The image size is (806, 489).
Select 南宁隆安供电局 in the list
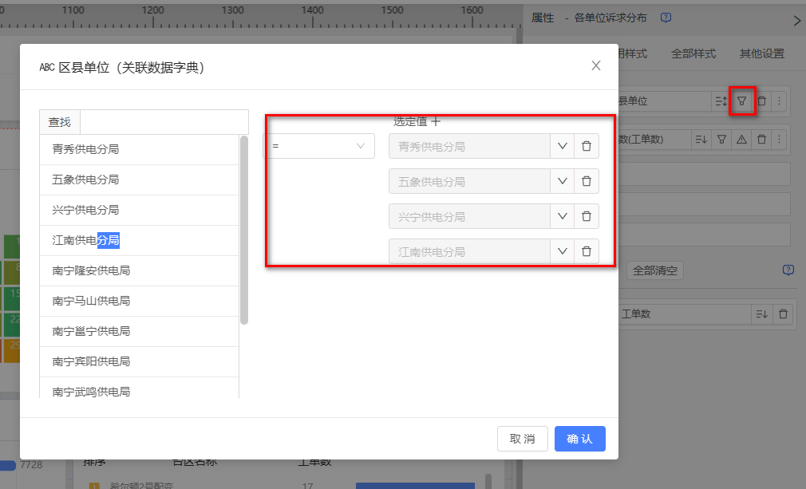tap(91, 271)
